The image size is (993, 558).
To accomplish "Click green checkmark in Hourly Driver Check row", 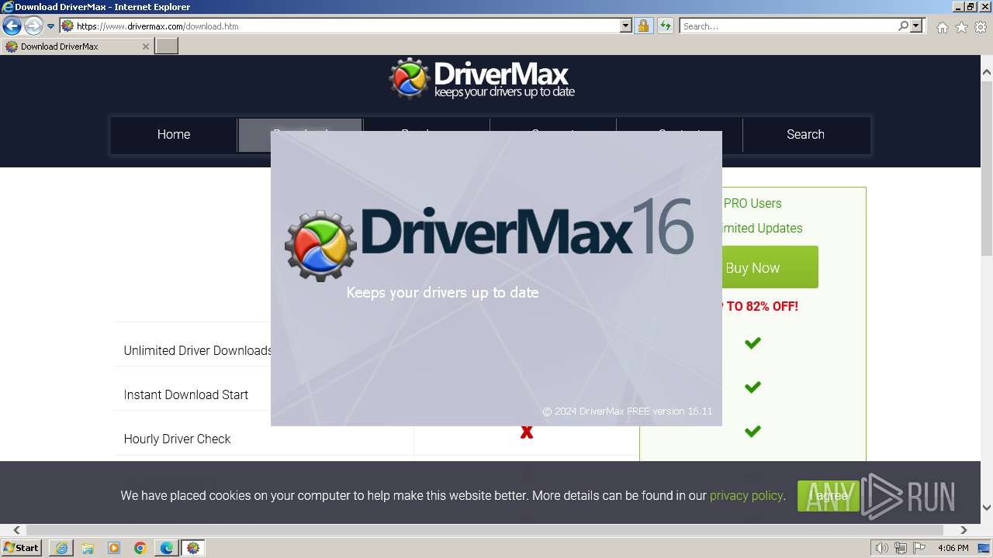I will pyautogui.click(x=753, y=431).
